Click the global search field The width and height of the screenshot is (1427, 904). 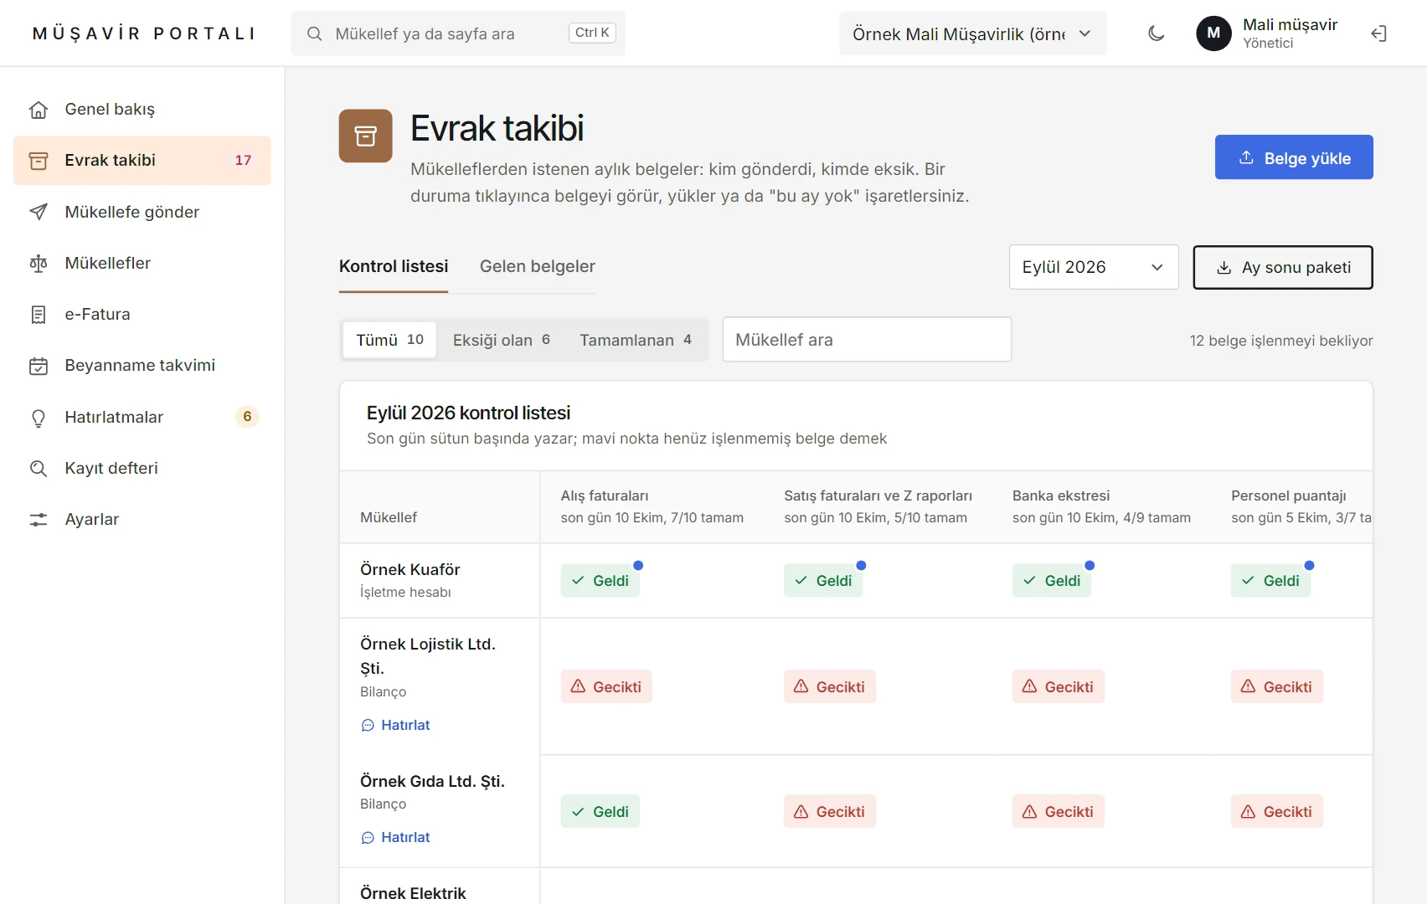pos(458,33)
